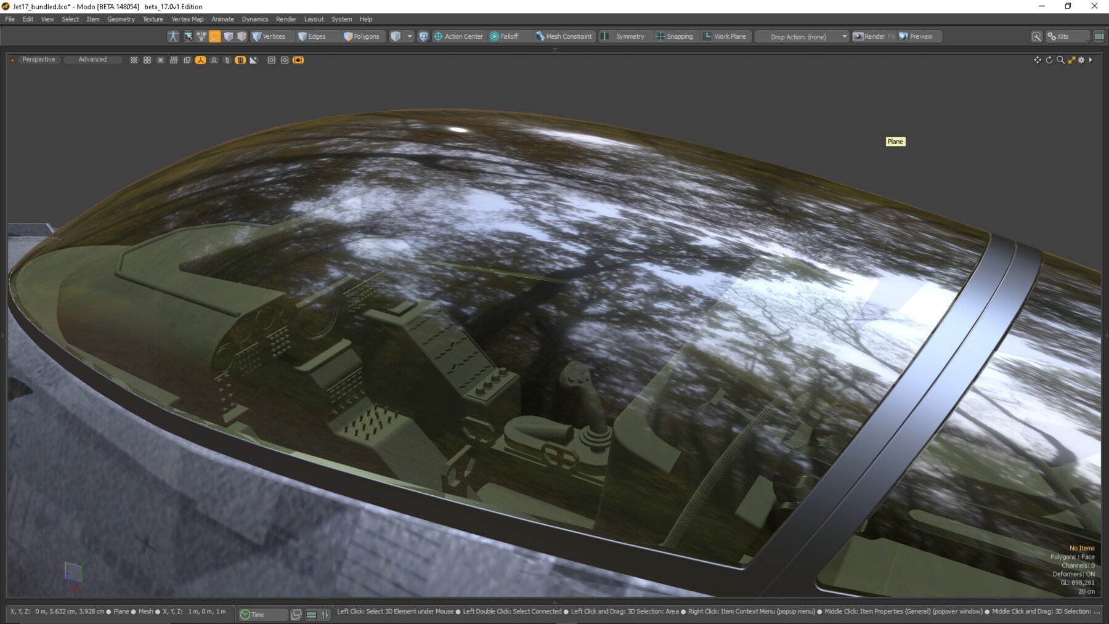1109x624 pixels.
Task: Open the Render menu
Action: pos(286,19)
